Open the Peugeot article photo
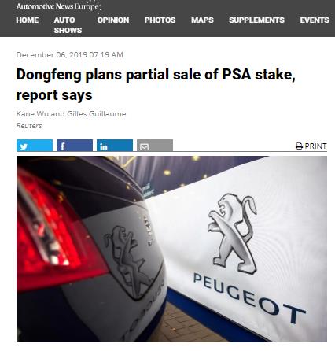The height and width of the screenshot is (351, 335). (x=171, y=249)
